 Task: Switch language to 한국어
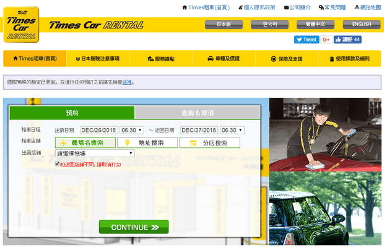(269, 24)
